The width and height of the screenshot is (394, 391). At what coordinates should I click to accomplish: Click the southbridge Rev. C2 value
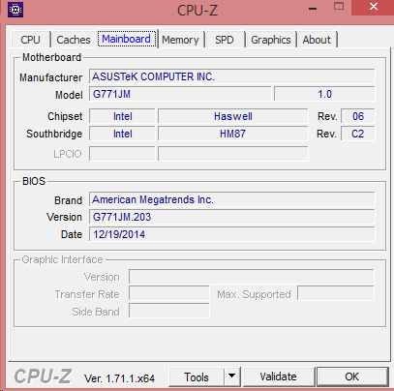(x=358, y=134)
